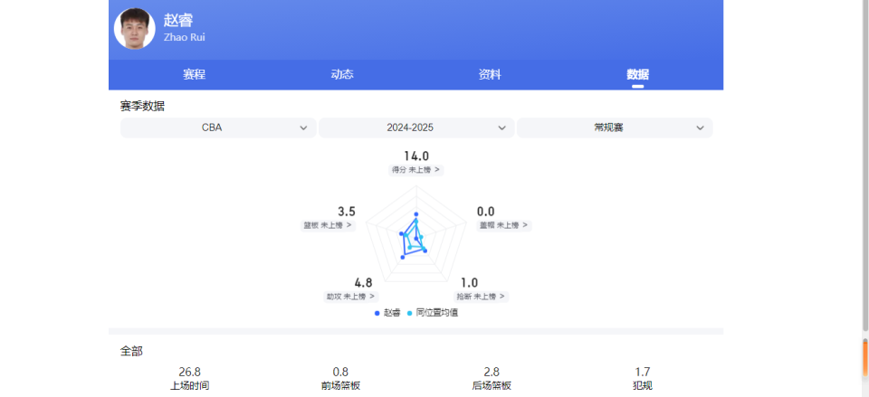The width and height of the screenshot is (869, 397).
Task: Open the 篮板 未上榜 rebounds ranking
Action: (x=328, y=225)
